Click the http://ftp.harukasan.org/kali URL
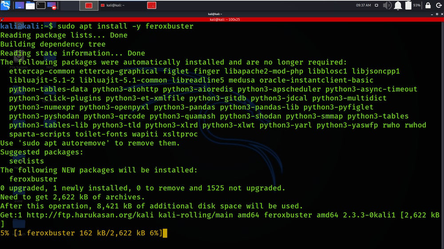The image size is (444, 249). tap(90, 215)
